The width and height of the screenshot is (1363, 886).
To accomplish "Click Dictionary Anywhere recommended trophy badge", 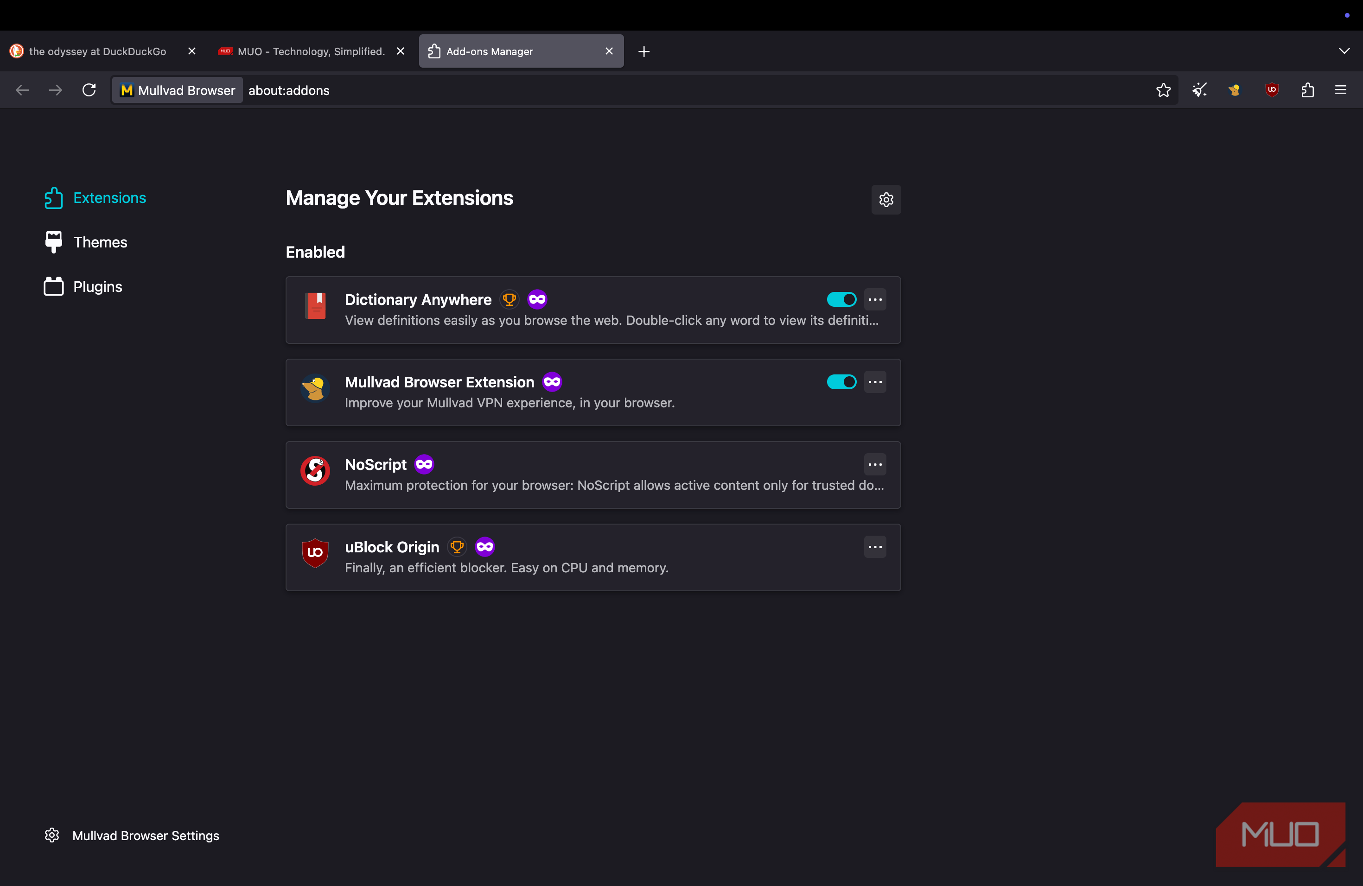I will [509, 299].
